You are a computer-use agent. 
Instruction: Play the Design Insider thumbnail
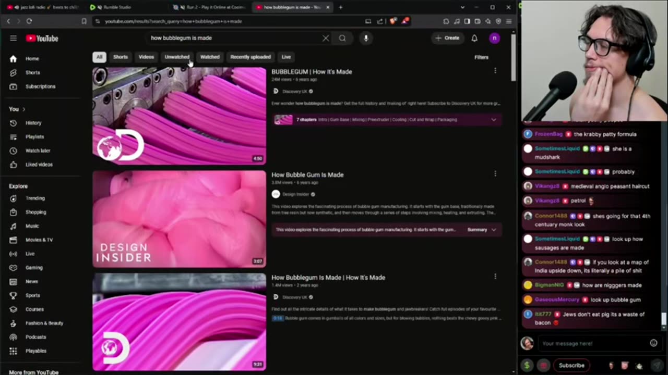tap(179, 219)
